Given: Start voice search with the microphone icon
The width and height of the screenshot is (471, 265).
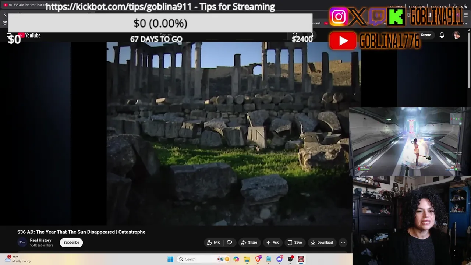Looking at the screenshot, I should coord(312,35).
